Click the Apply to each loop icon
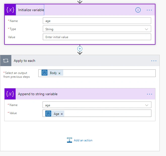The height and width of the screenshot is (156, 166). click(6, 61)
